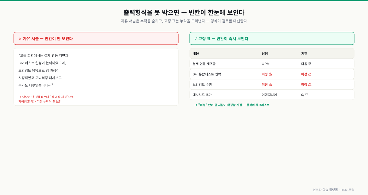Click red note 지어냄(환각) · 기한 누락이 안 보임

[40, 102]
